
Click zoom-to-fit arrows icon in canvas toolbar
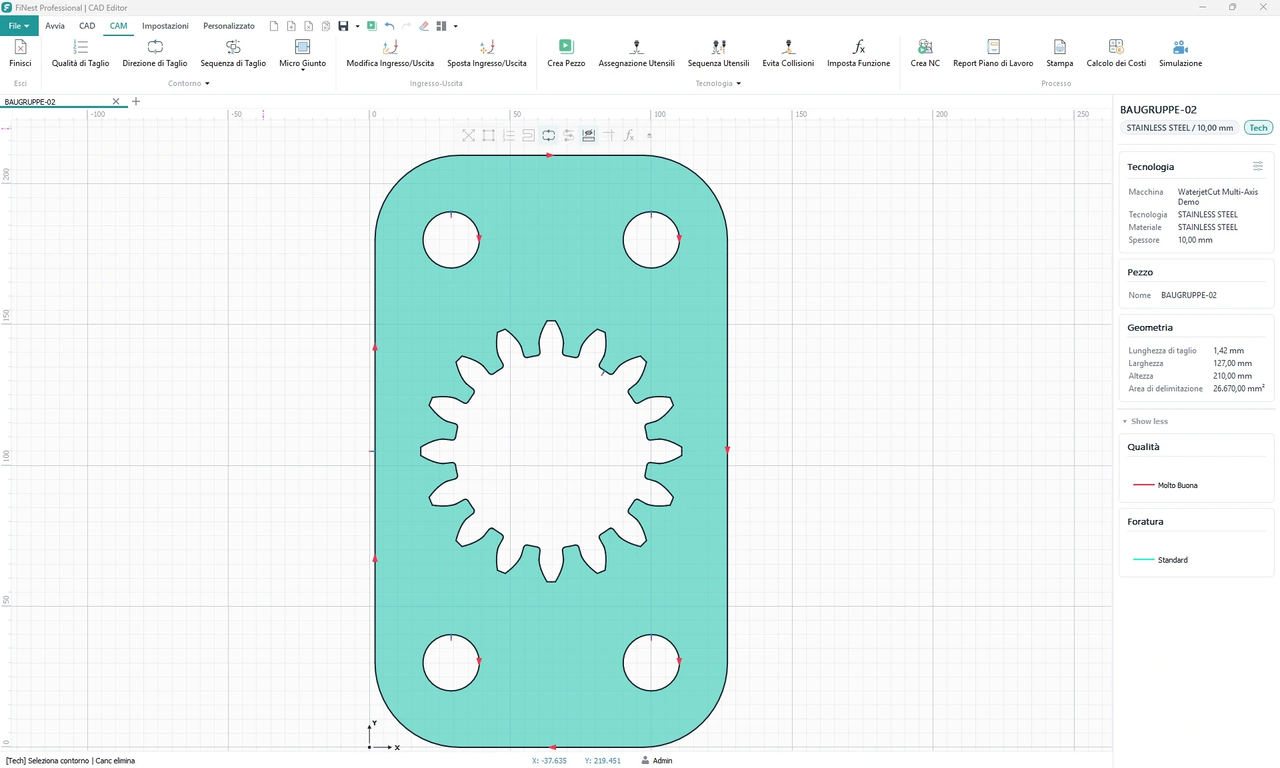[x=469, y=135]
